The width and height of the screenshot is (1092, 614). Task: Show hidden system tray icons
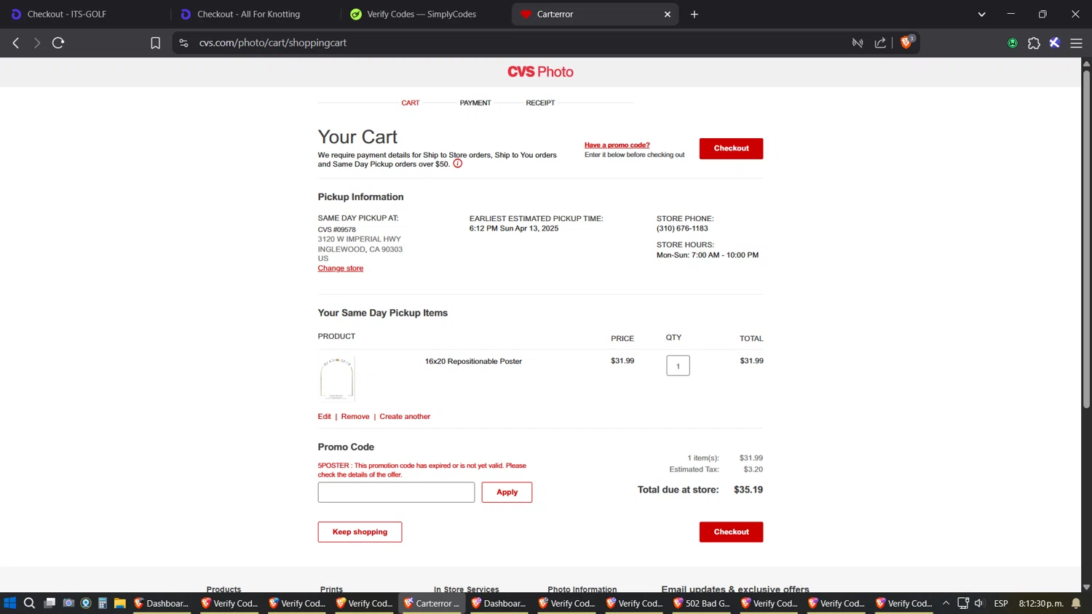946,603
